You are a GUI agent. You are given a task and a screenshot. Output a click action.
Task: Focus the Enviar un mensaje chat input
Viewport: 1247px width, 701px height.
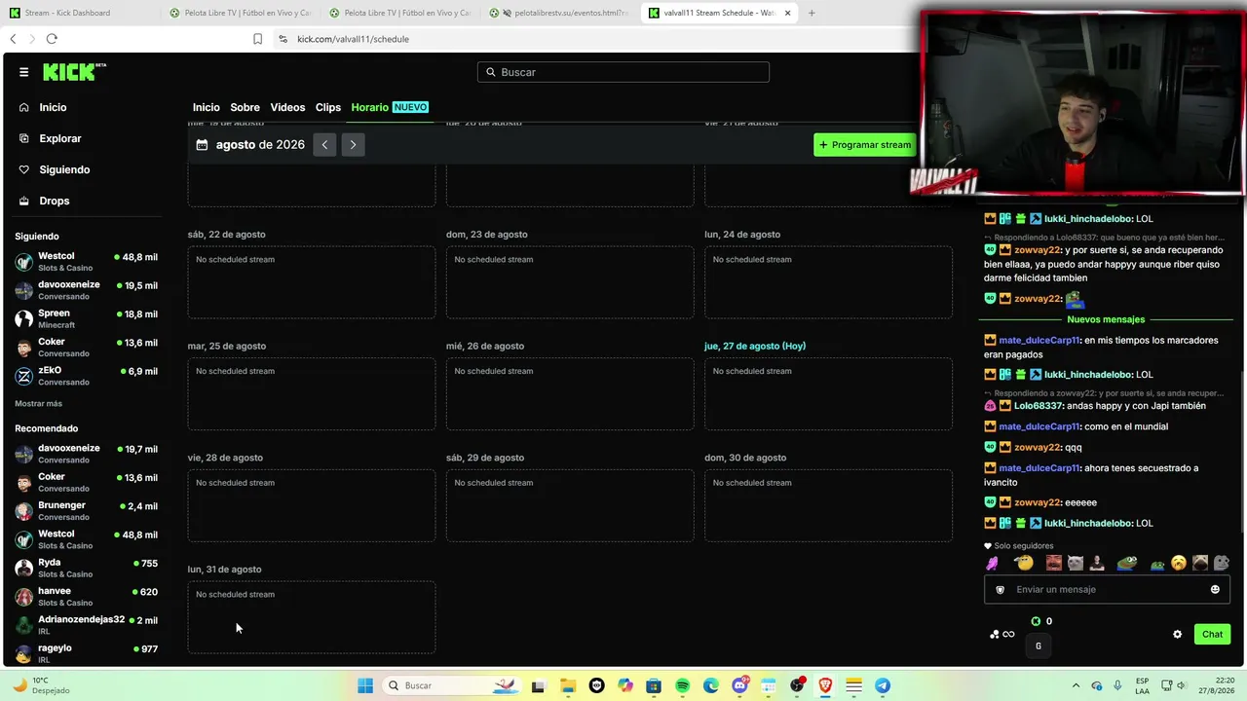[x=1107, y=589]
